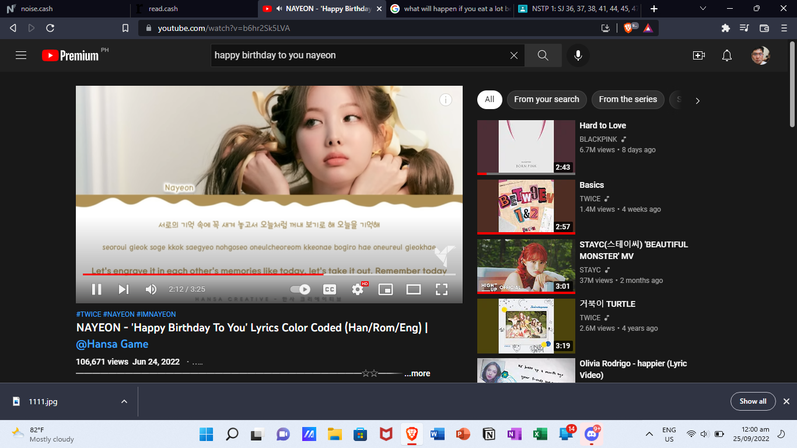
Task: Switch video to miniplayer
Action: point(386,289)
